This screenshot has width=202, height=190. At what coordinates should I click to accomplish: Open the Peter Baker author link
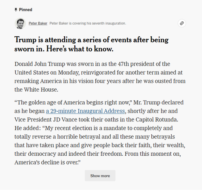(38, 23)
